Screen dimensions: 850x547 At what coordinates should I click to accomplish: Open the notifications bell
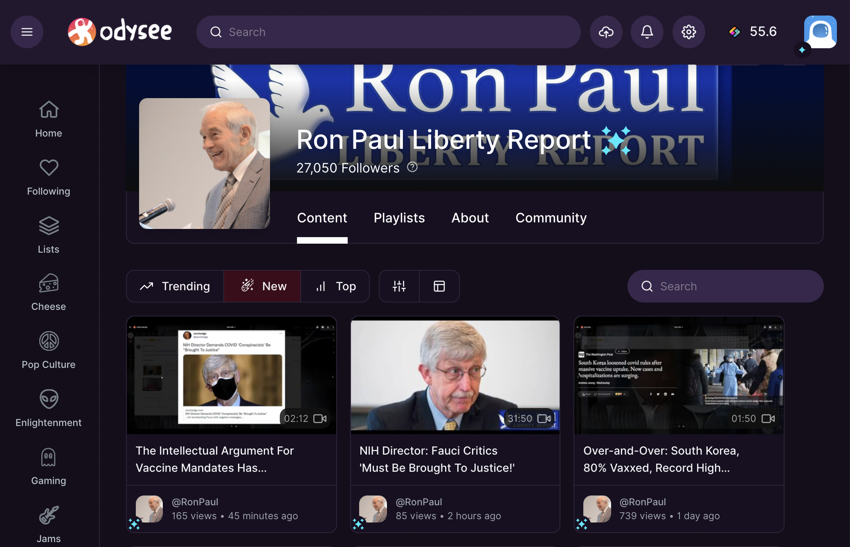tap(647, 32)
